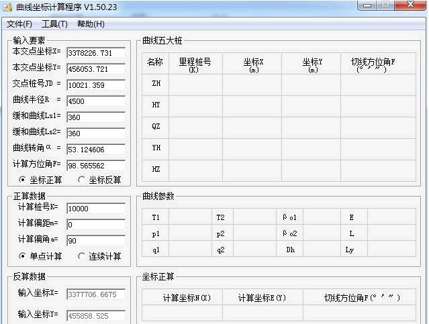Open the 工具(T) menu
The image size is (429, 324).
[x=54, y=24]
